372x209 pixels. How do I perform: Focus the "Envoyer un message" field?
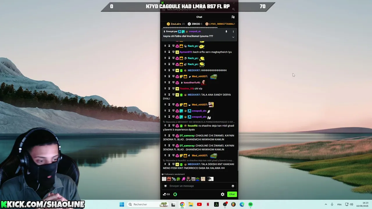[x=199, y=186]
